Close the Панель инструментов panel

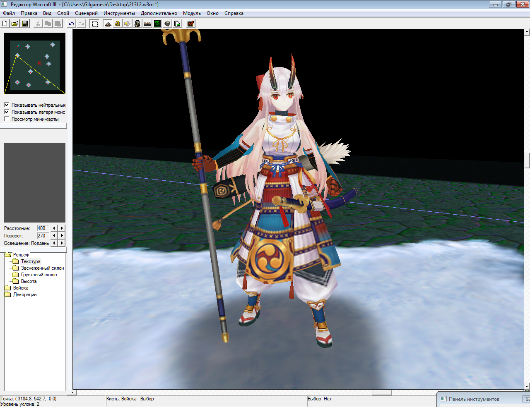[x=528, y=399]
